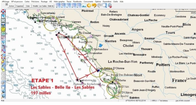Click the lifebuoy man-overboard icon
This screenshot has height=105, width=196.
tap(3, 12)
